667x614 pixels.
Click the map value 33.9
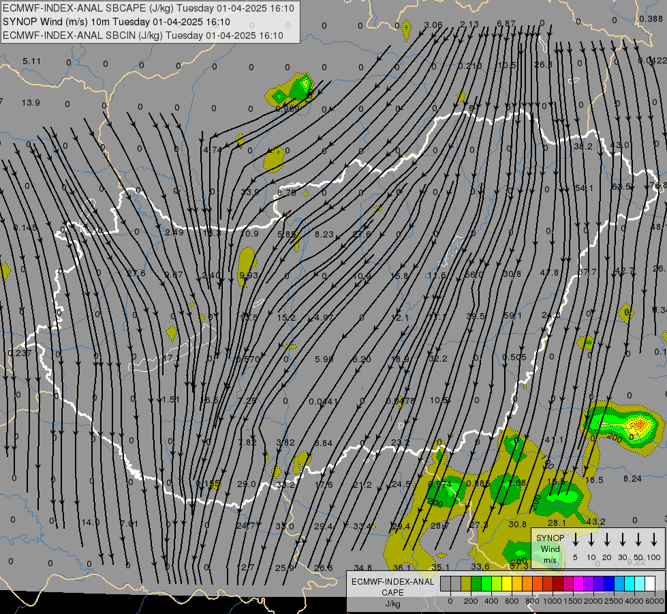pos(250,192)
